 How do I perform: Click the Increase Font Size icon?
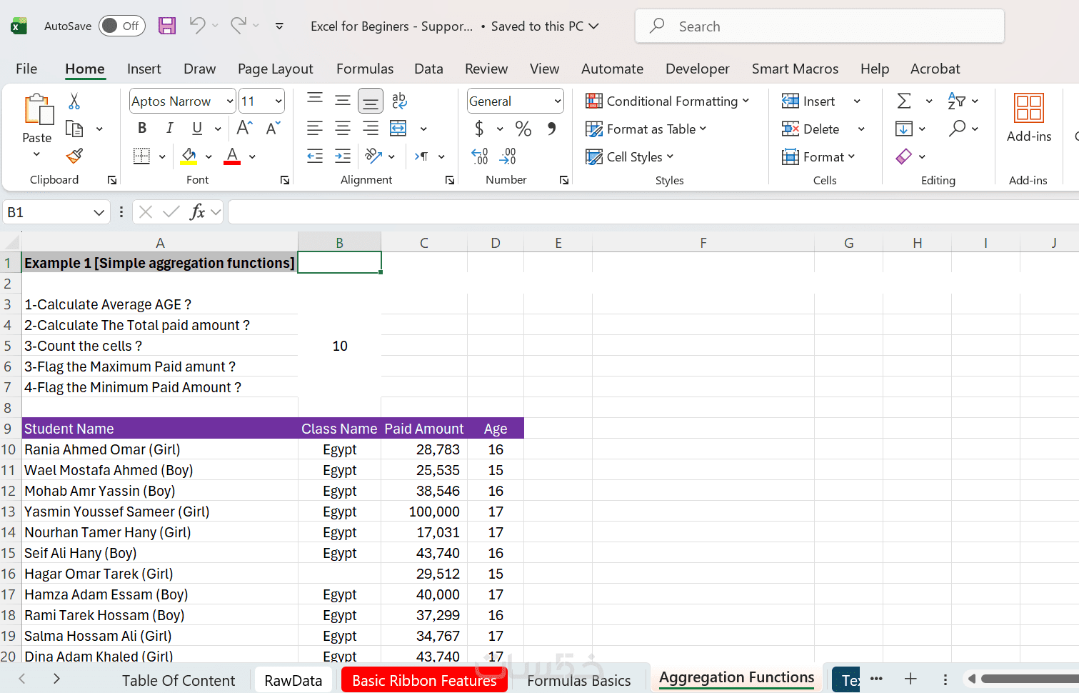point(244,129)
